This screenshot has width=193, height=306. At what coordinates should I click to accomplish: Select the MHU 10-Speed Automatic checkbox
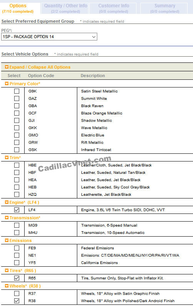17,233
